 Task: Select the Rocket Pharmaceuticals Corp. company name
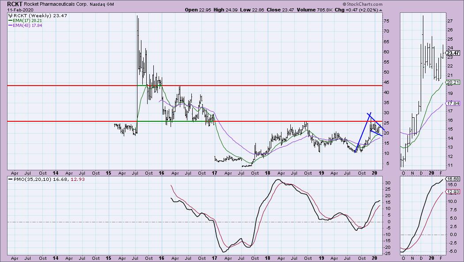tap(57, 4)
